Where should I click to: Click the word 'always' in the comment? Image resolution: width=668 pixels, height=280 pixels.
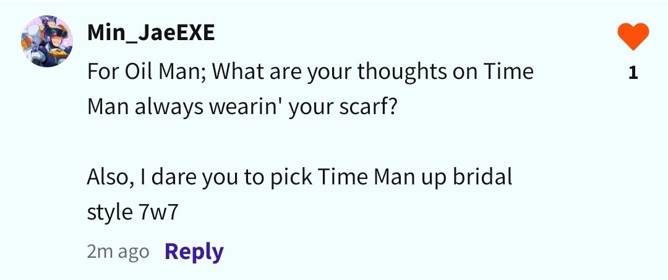tap(169, 107)
